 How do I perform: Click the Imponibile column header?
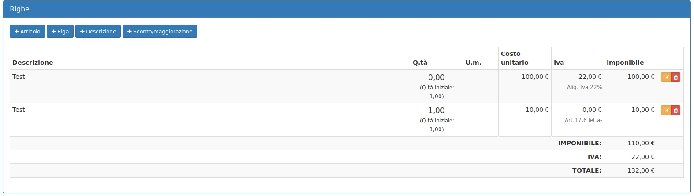(x=625, y=63)
